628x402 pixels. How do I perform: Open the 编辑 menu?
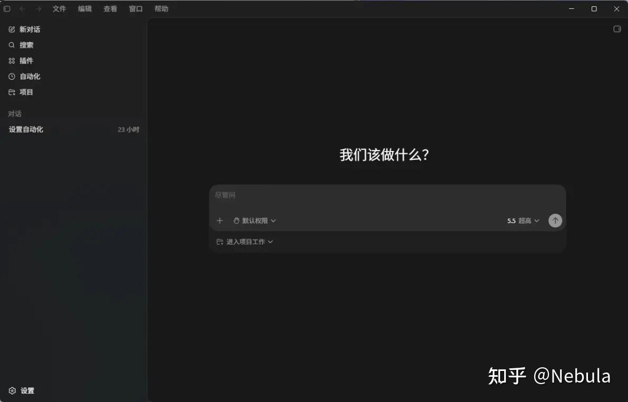point(85,9)
